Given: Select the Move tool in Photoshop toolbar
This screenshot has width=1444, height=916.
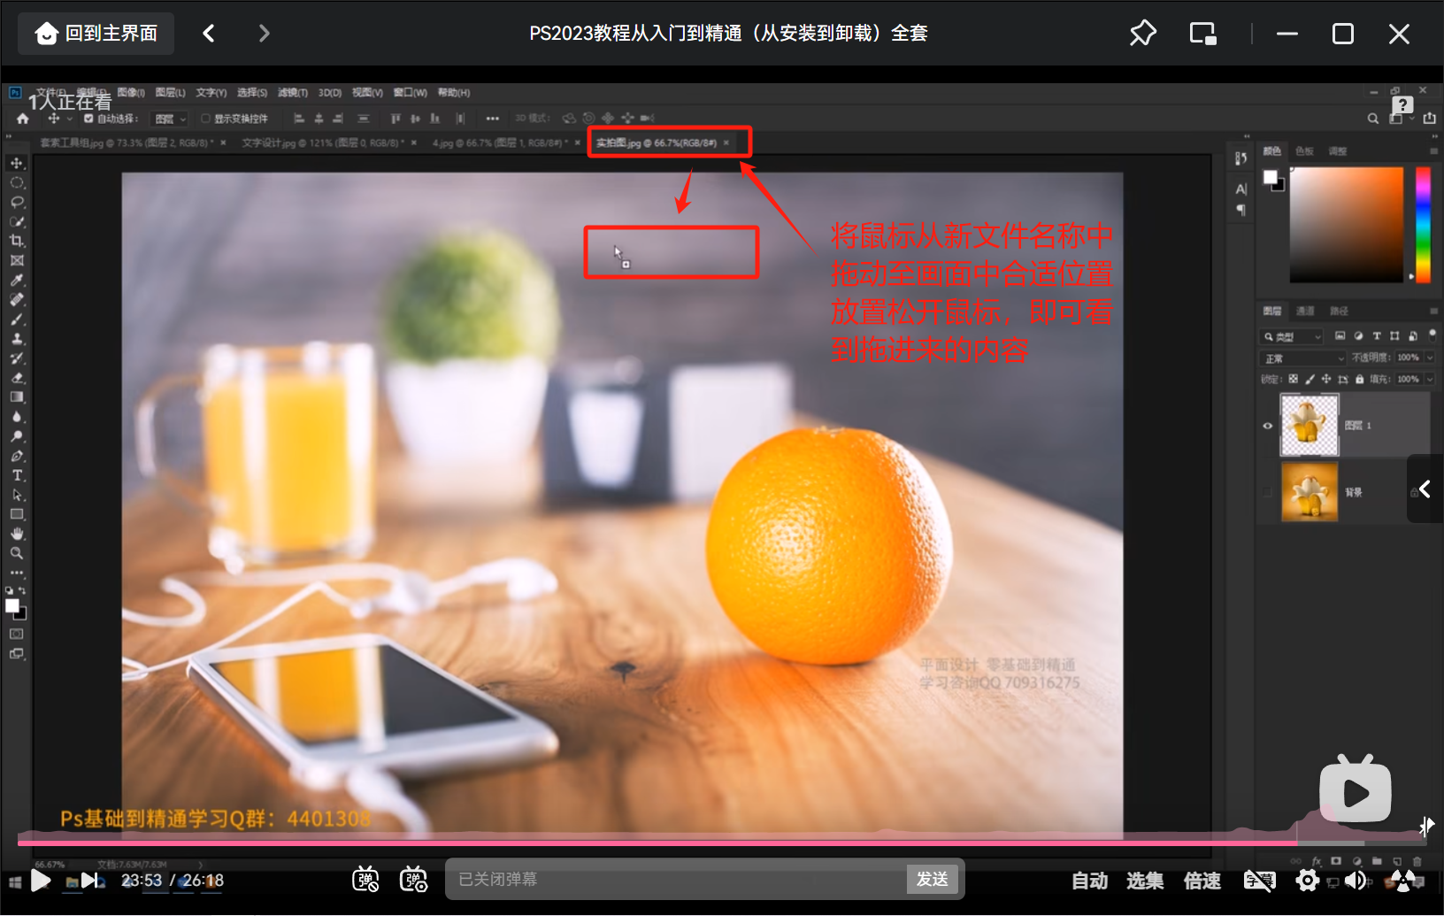Looking at the screenshot, I should click(x=17, y=163).
